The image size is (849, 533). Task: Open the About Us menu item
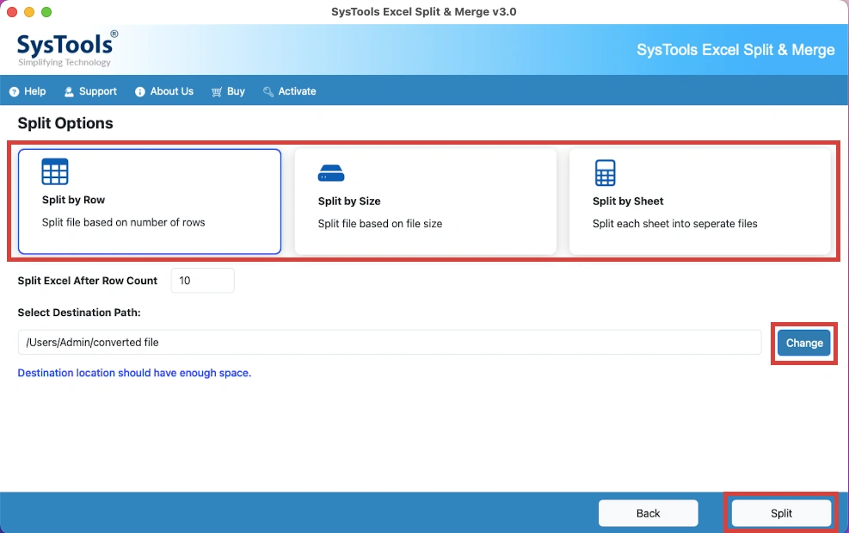point(164,91)
